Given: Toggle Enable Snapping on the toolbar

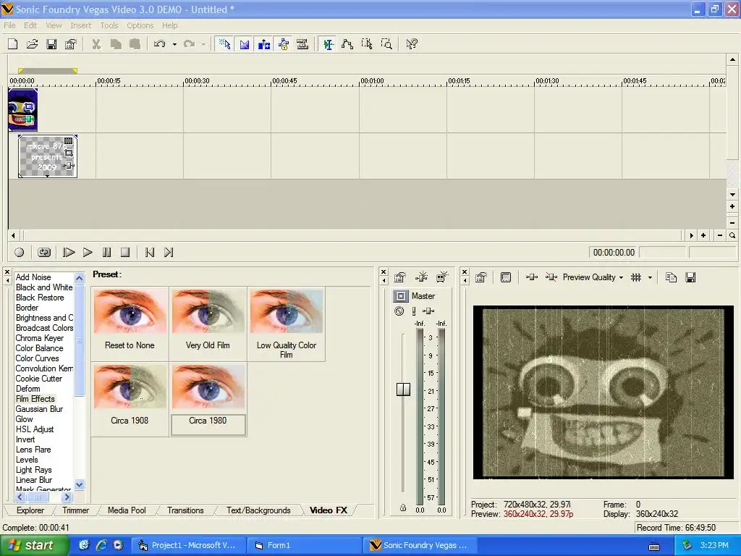Looking at the screenshot, I should 224,44.
